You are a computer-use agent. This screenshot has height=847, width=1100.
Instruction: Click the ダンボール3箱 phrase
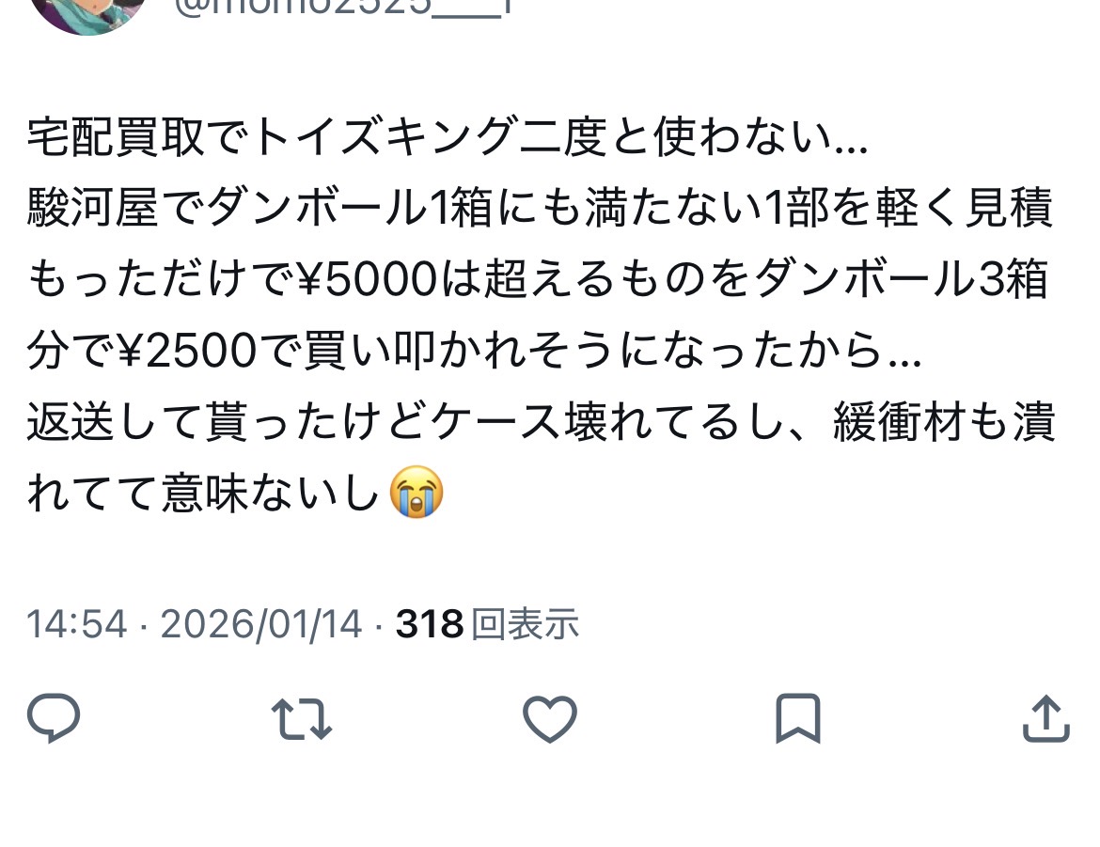(x=902, y=278)
